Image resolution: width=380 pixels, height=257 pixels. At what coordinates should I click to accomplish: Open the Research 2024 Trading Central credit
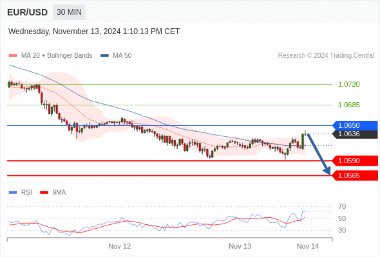[x=326, y=56]
